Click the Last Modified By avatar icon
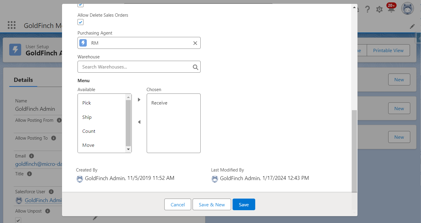Screen dimensions: 421x223 click(x=215, y=179)
